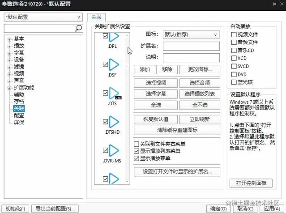The image size is (286, 213).
Task: Expand the 视频 tree node
Action: [x=9, y=74]
